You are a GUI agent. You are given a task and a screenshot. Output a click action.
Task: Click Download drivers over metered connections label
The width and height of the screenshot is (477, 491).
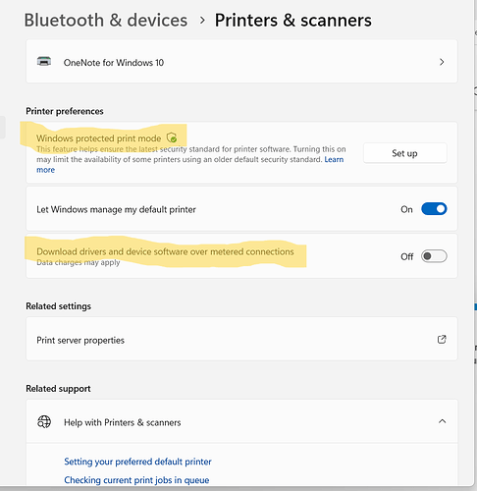coord(165,251)
